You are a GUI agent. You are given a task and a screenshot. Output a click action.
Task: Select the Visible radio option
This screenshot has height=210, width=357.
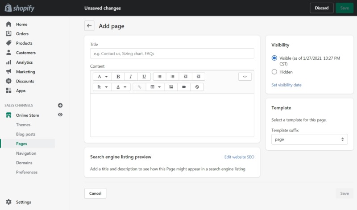pyautogui.click(x=274, y=58)
